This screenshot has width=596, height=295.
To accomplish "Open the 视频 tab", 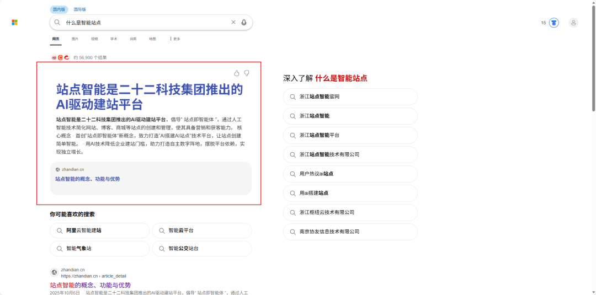I will (94, 39).
